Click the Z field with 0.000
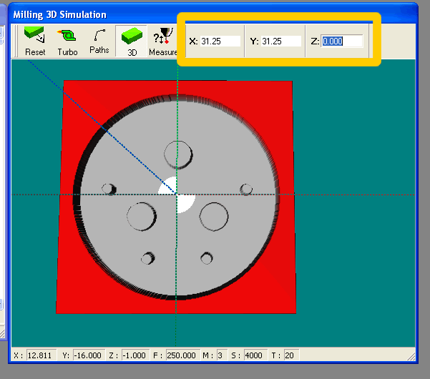430x379 pixels. [x=342, y=41]
